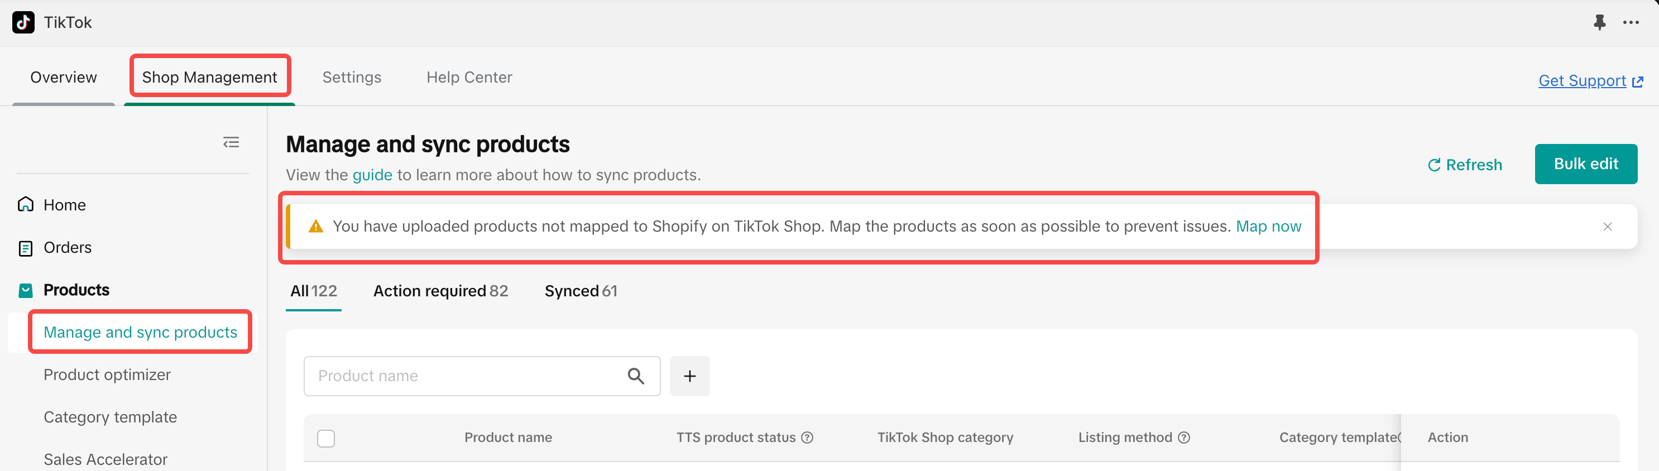The height and width of the screenshot is (471, 1659).
Task: Dismiss the unmapped products warning banner
Action: pyautogui.click(x=1607, y=227)
